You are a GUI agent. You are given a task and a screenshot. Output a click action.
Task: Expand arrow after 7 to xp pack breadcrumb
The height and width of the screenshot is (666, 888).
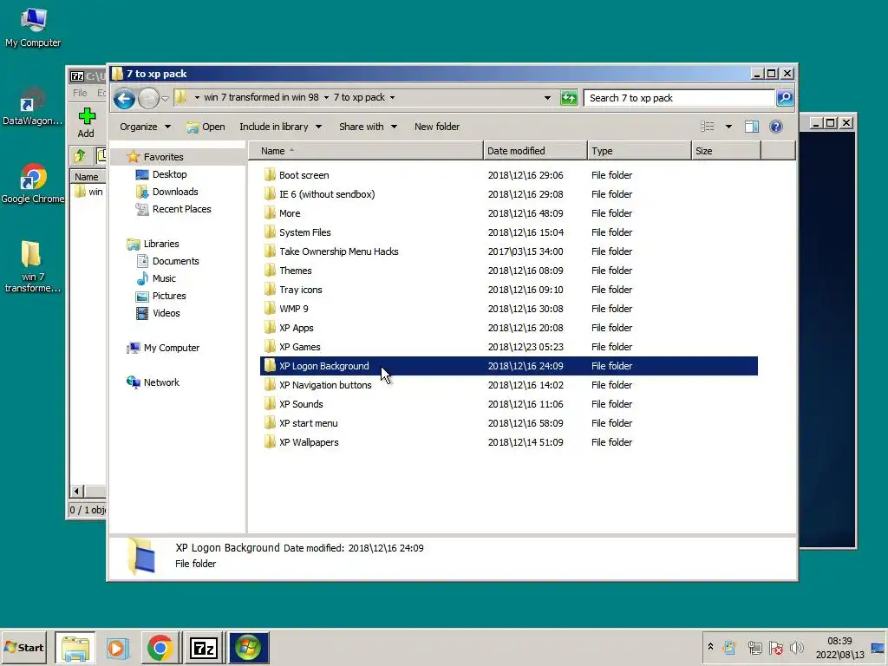[x=393, y=97]
